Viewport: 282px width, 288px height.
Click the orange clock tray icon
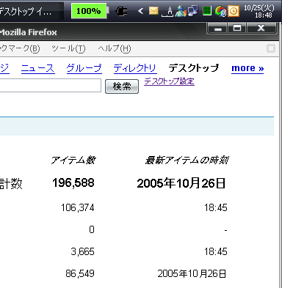(234, 11)
